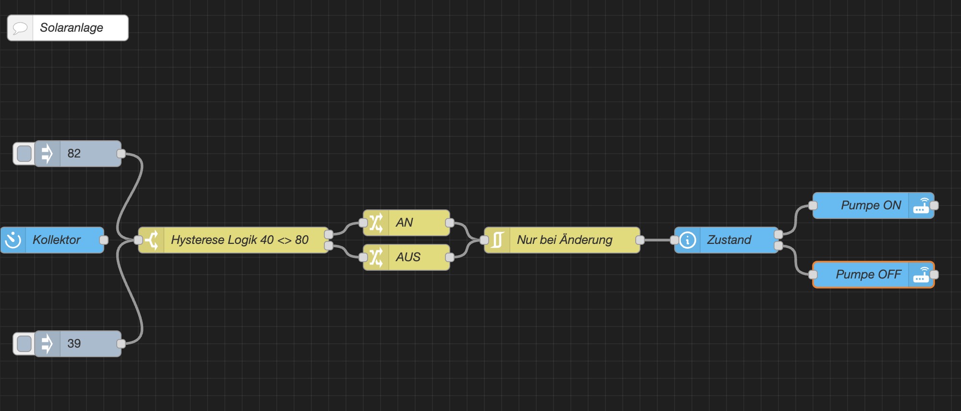This screenshot has width=961, height=411.
Task: Trigger the inject button for value 82
Action: pos(24,154)
